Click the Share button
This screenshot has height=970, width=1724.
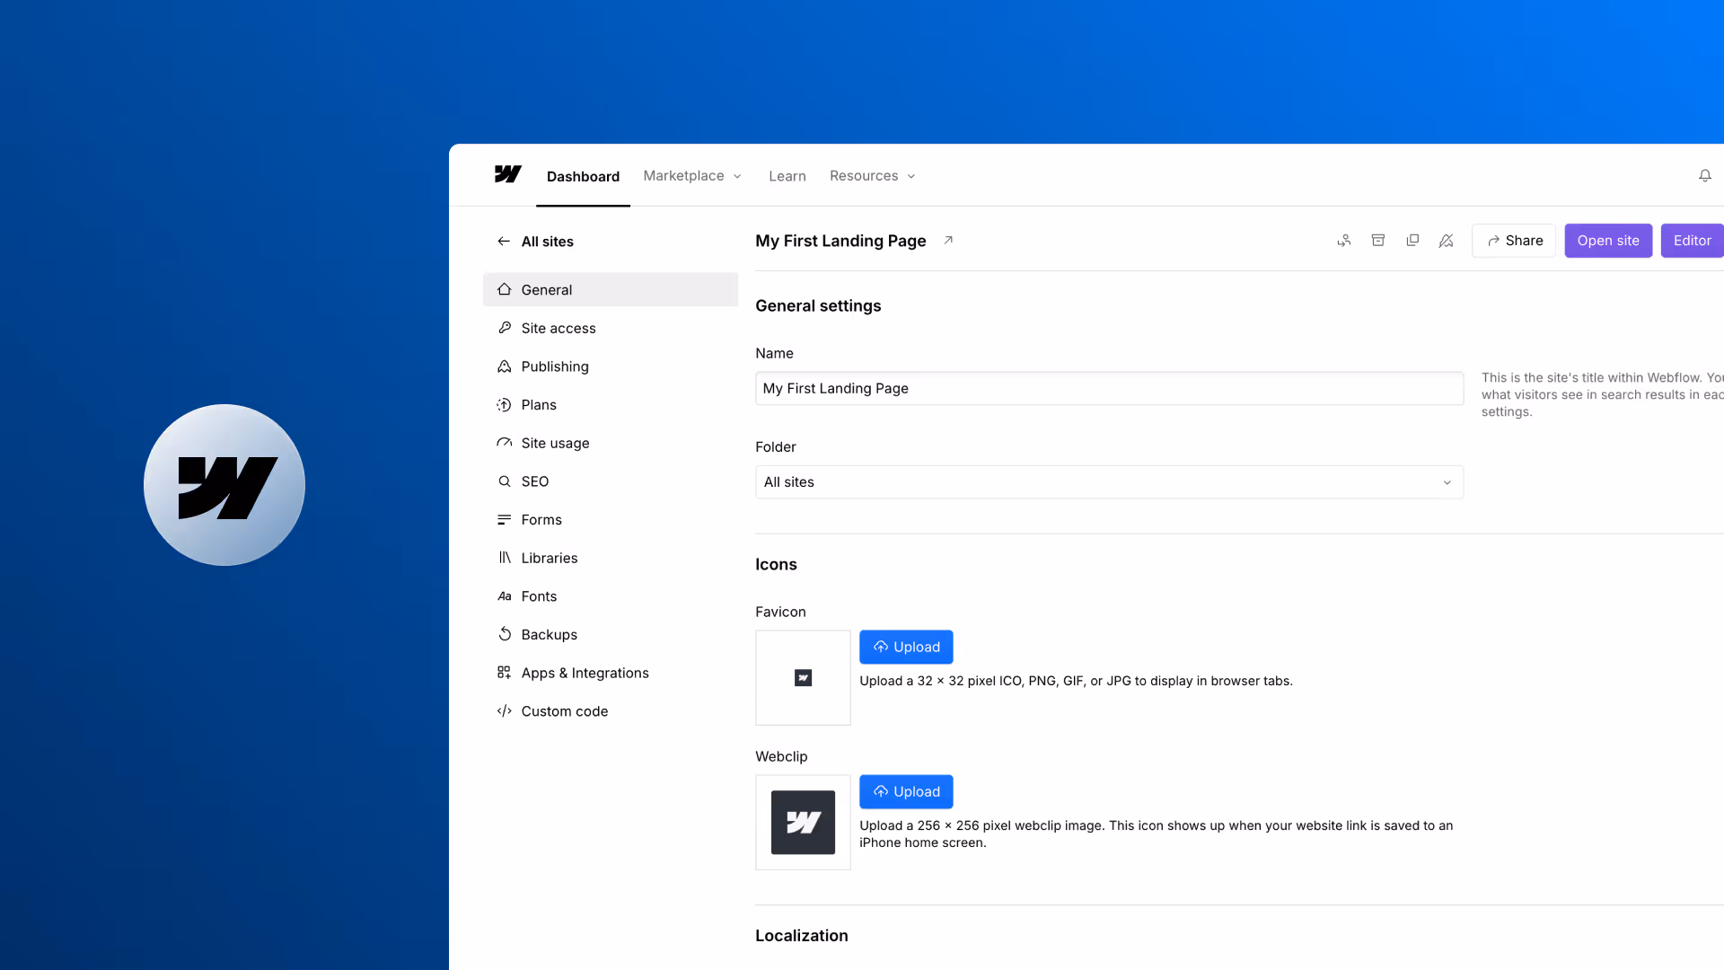pyautogui.click(x=1514, y=241)
